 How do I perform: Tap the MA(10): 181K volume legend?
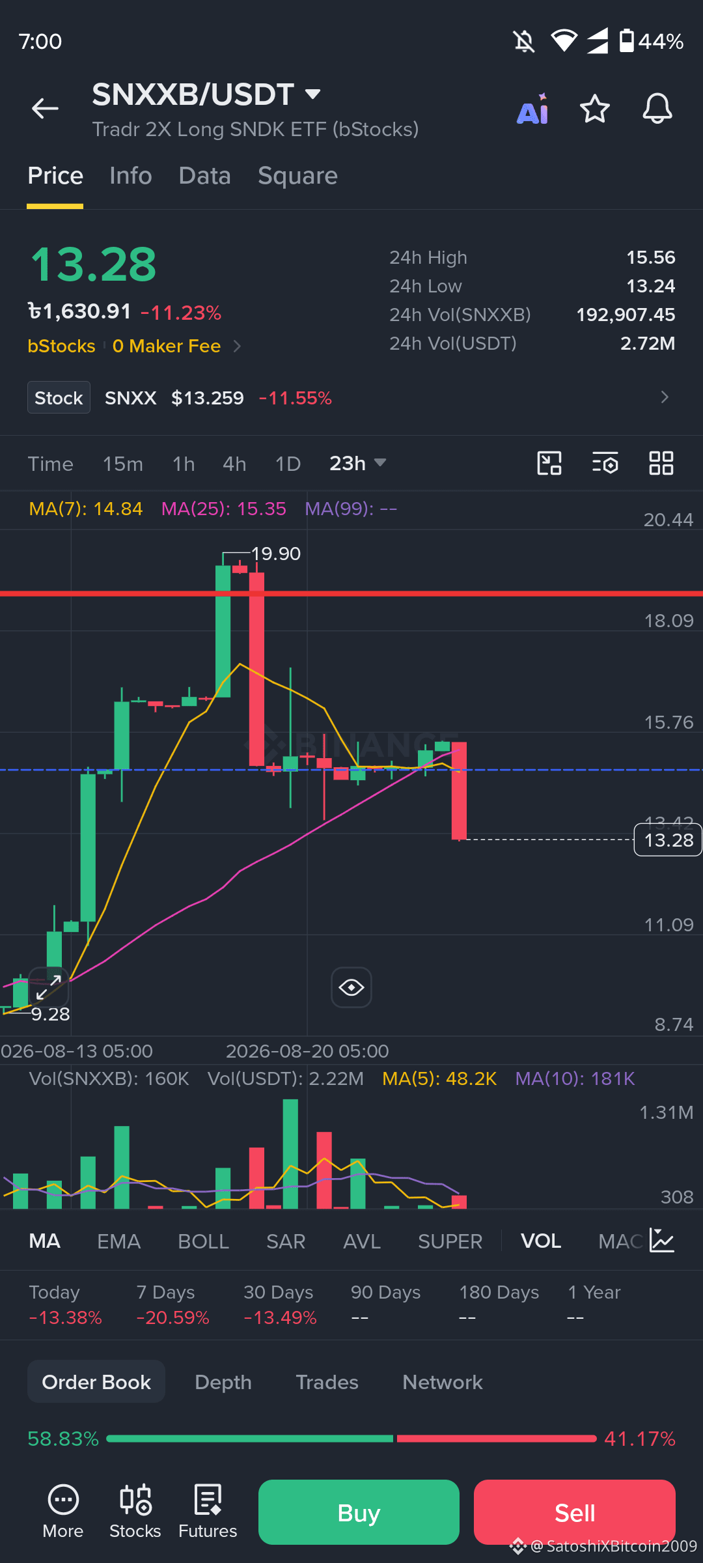pos(575,1078)
